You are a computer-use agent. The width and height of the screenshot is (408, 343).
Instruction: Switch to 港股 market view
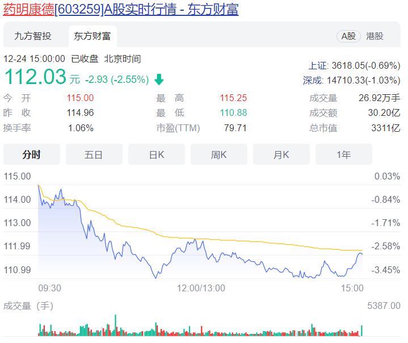(x=375, y=36)
